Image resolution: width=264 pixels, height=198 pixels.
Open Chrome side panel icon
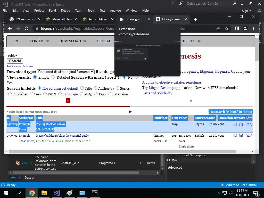tap(237, 28)
